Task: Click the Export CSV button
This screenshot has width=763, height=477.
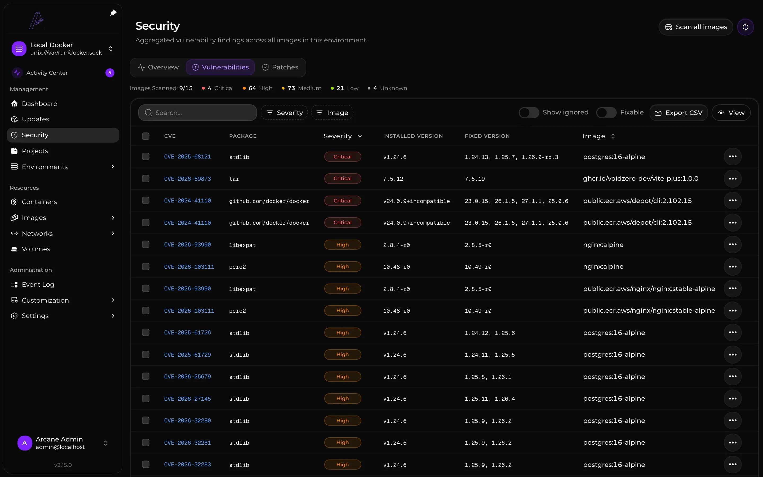Action: (x=678, y=113)
